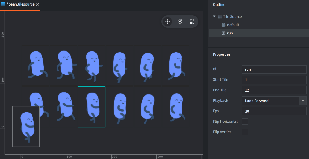
Task: Enable the Flip Vertical checkbox
Action: coord(245,132)
